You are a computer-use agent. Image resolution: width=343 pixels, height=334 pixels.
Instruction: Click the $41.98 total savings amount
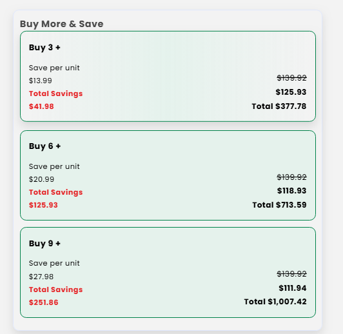41,106
